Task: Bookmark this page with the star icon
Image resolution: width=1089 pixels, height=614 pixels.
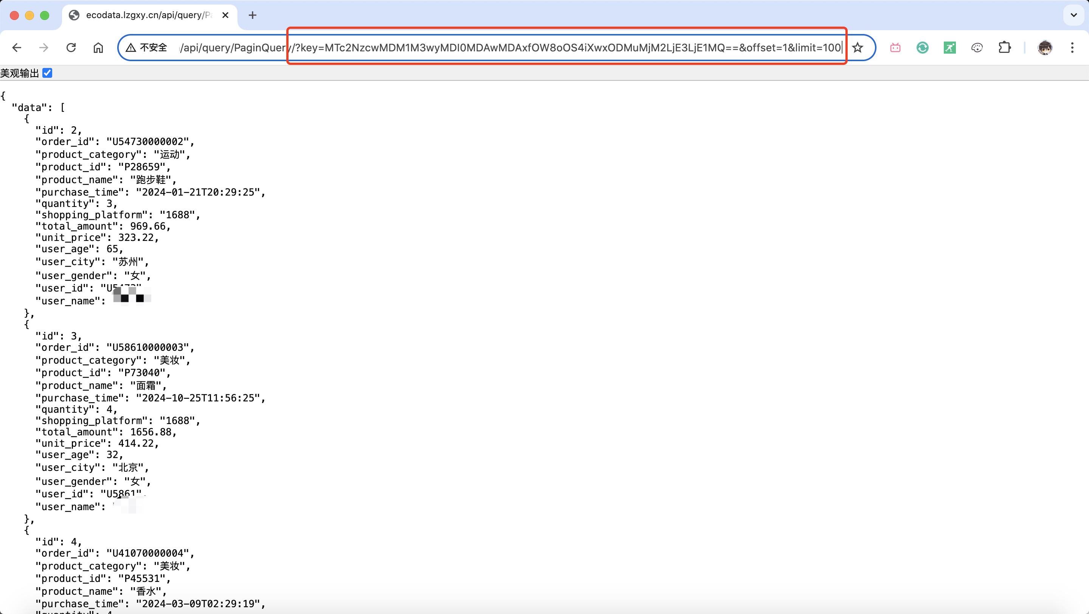Action: click(857, 48)
